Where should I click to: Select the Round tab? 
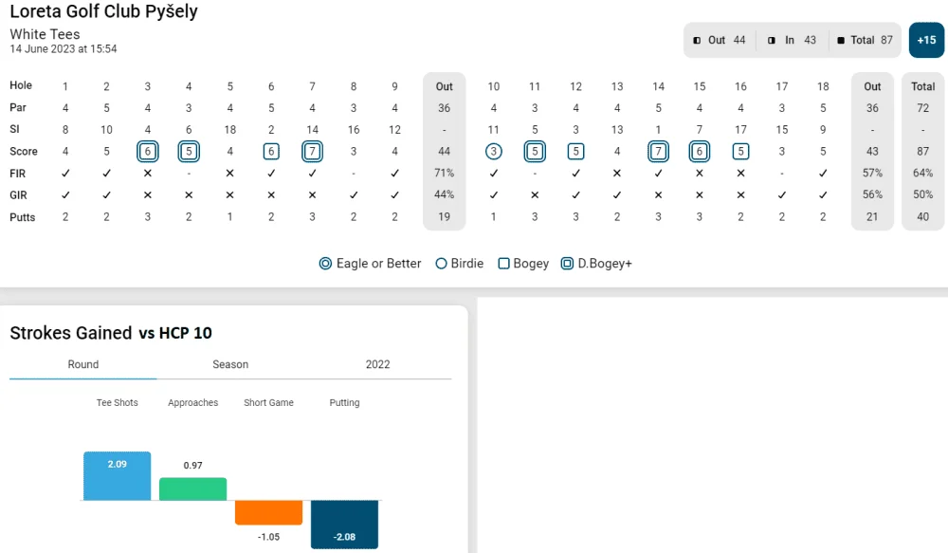point(82,364)
